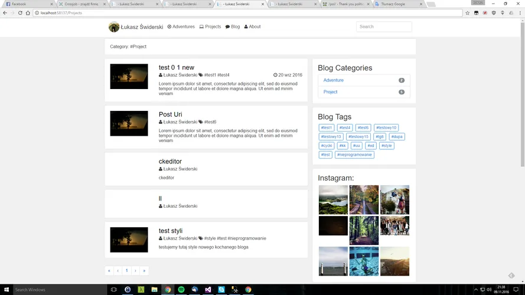Switch to the Crossjob browser tab
Viewport: 525px width, 295px height.
(81, 4)
